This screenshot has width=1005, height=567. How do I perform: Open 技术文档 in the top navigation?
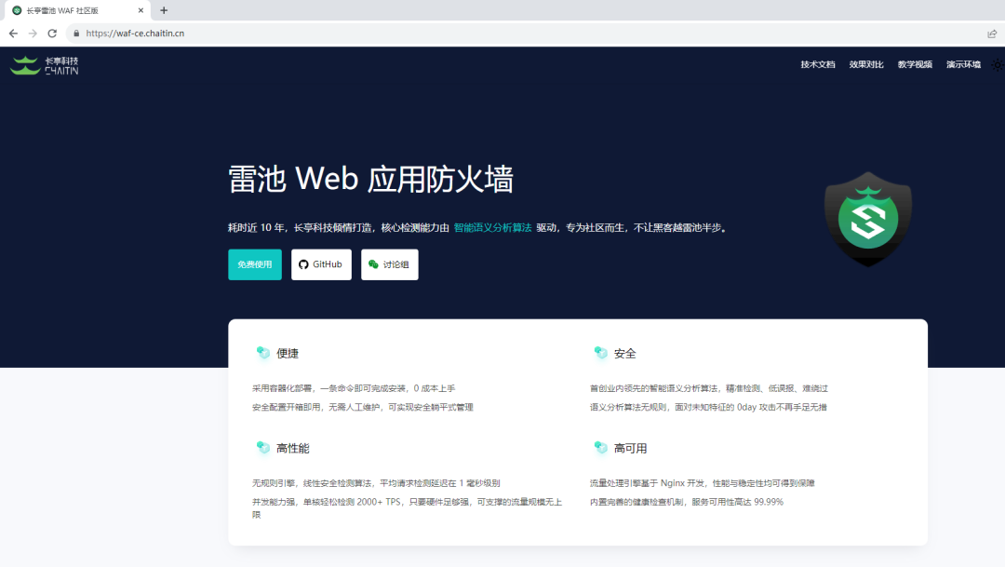click(818, 65)
